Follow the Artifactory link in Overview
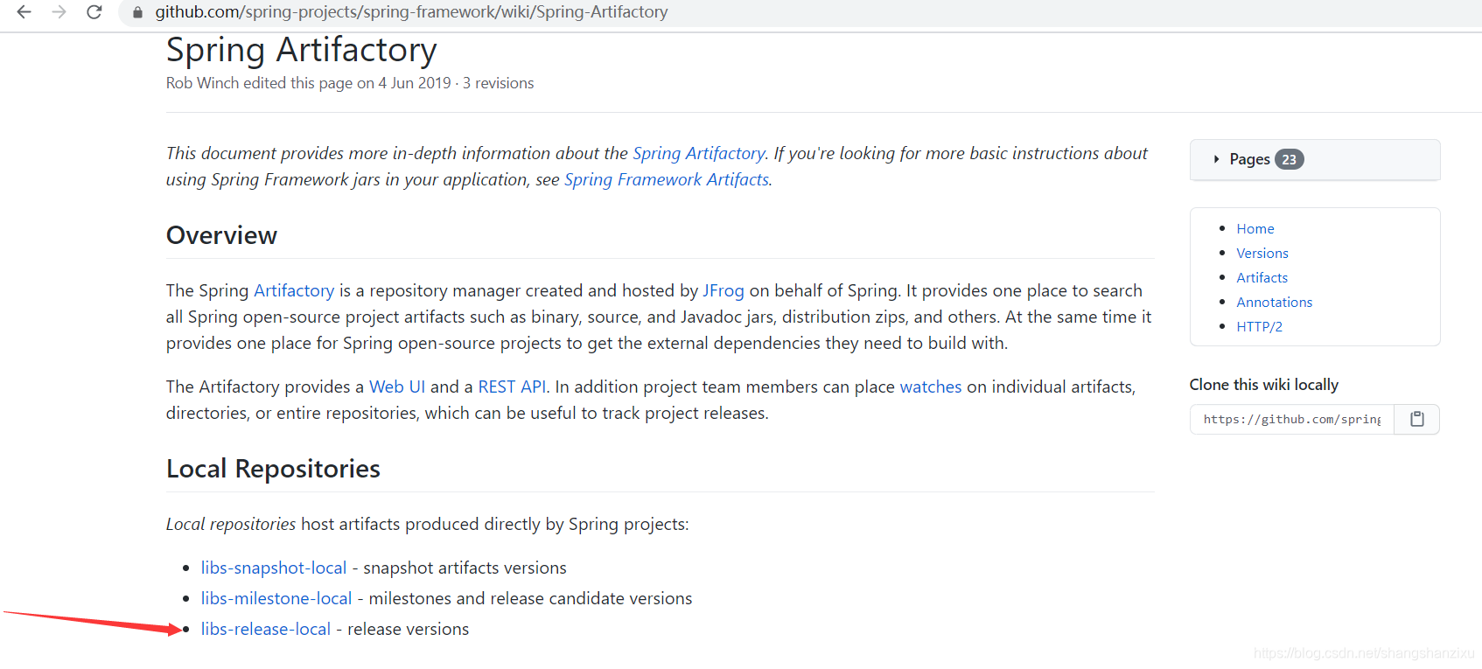The image size is (1482, 669). click(294, 290)
